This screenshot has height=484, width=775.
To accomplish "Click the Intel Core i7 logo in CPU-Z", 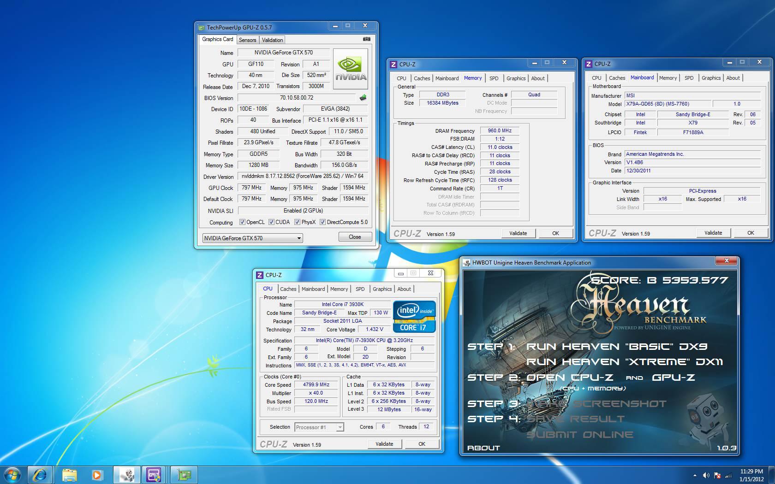I will (414, 316).
